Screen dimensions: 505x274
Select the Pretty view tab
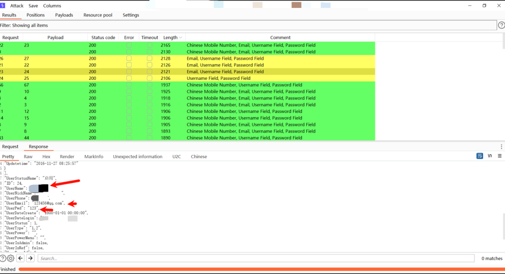(8, 157)
